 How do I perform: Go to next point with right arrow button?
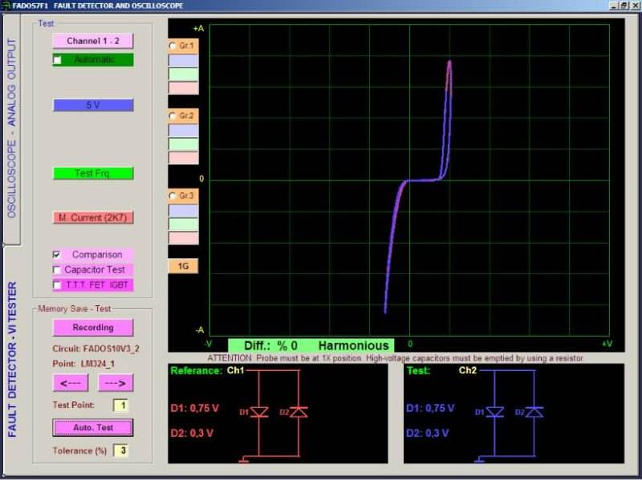click(115, 383)
